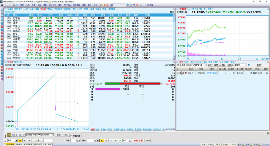Tick the checkbox on the TXFK1 order row
Screen dimensions: 270x146
pyautogui.click(x=178, y=73)
